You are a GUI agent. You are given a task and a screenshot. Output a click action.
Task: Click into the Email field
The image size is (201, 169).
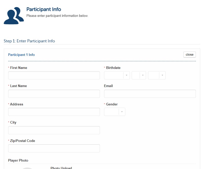point(150,94)
